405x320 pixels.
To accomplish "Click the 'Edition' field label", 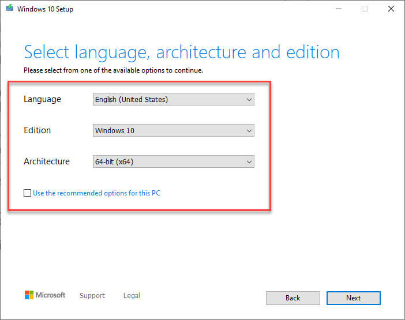I will [37, 130].
